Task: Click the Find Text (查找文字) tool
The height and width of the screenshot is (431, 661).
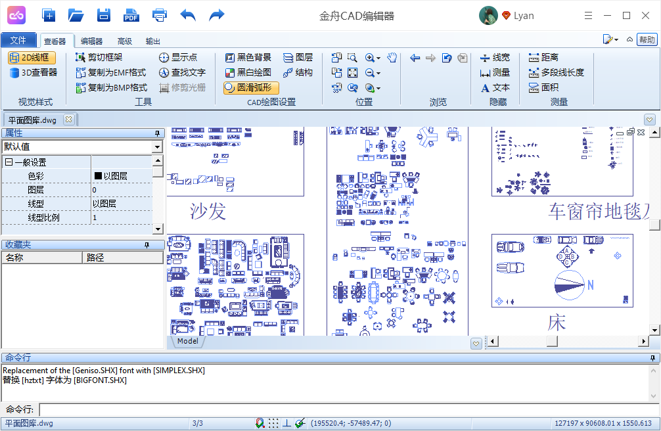Action: point(182,72)
